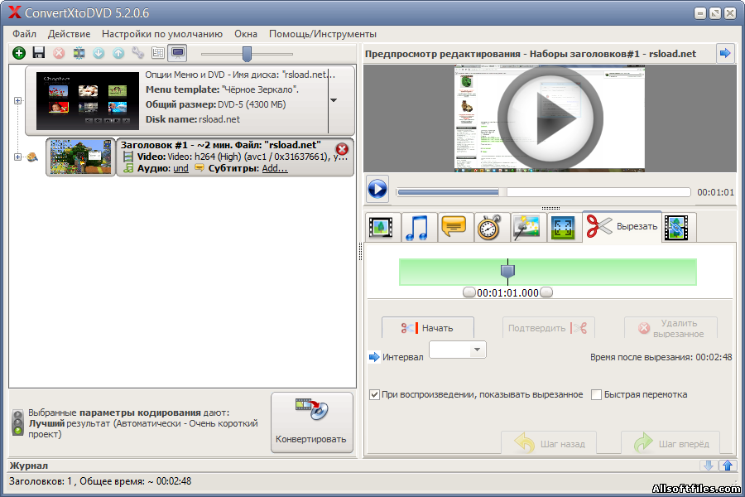
Task: Click Время после вырезания: 00:02:48 text
Action: click(661, 357)
